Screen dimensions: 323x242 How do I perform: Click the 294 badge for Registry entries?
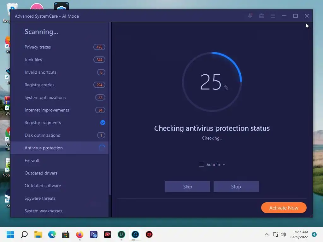click(x=99, y=85)
